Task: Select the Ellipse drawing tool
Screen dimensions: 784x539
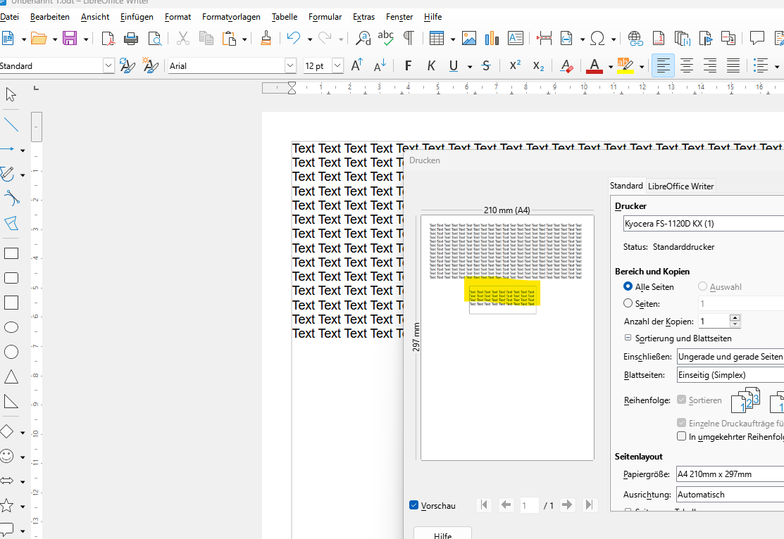Action: [x=11, y=327]
